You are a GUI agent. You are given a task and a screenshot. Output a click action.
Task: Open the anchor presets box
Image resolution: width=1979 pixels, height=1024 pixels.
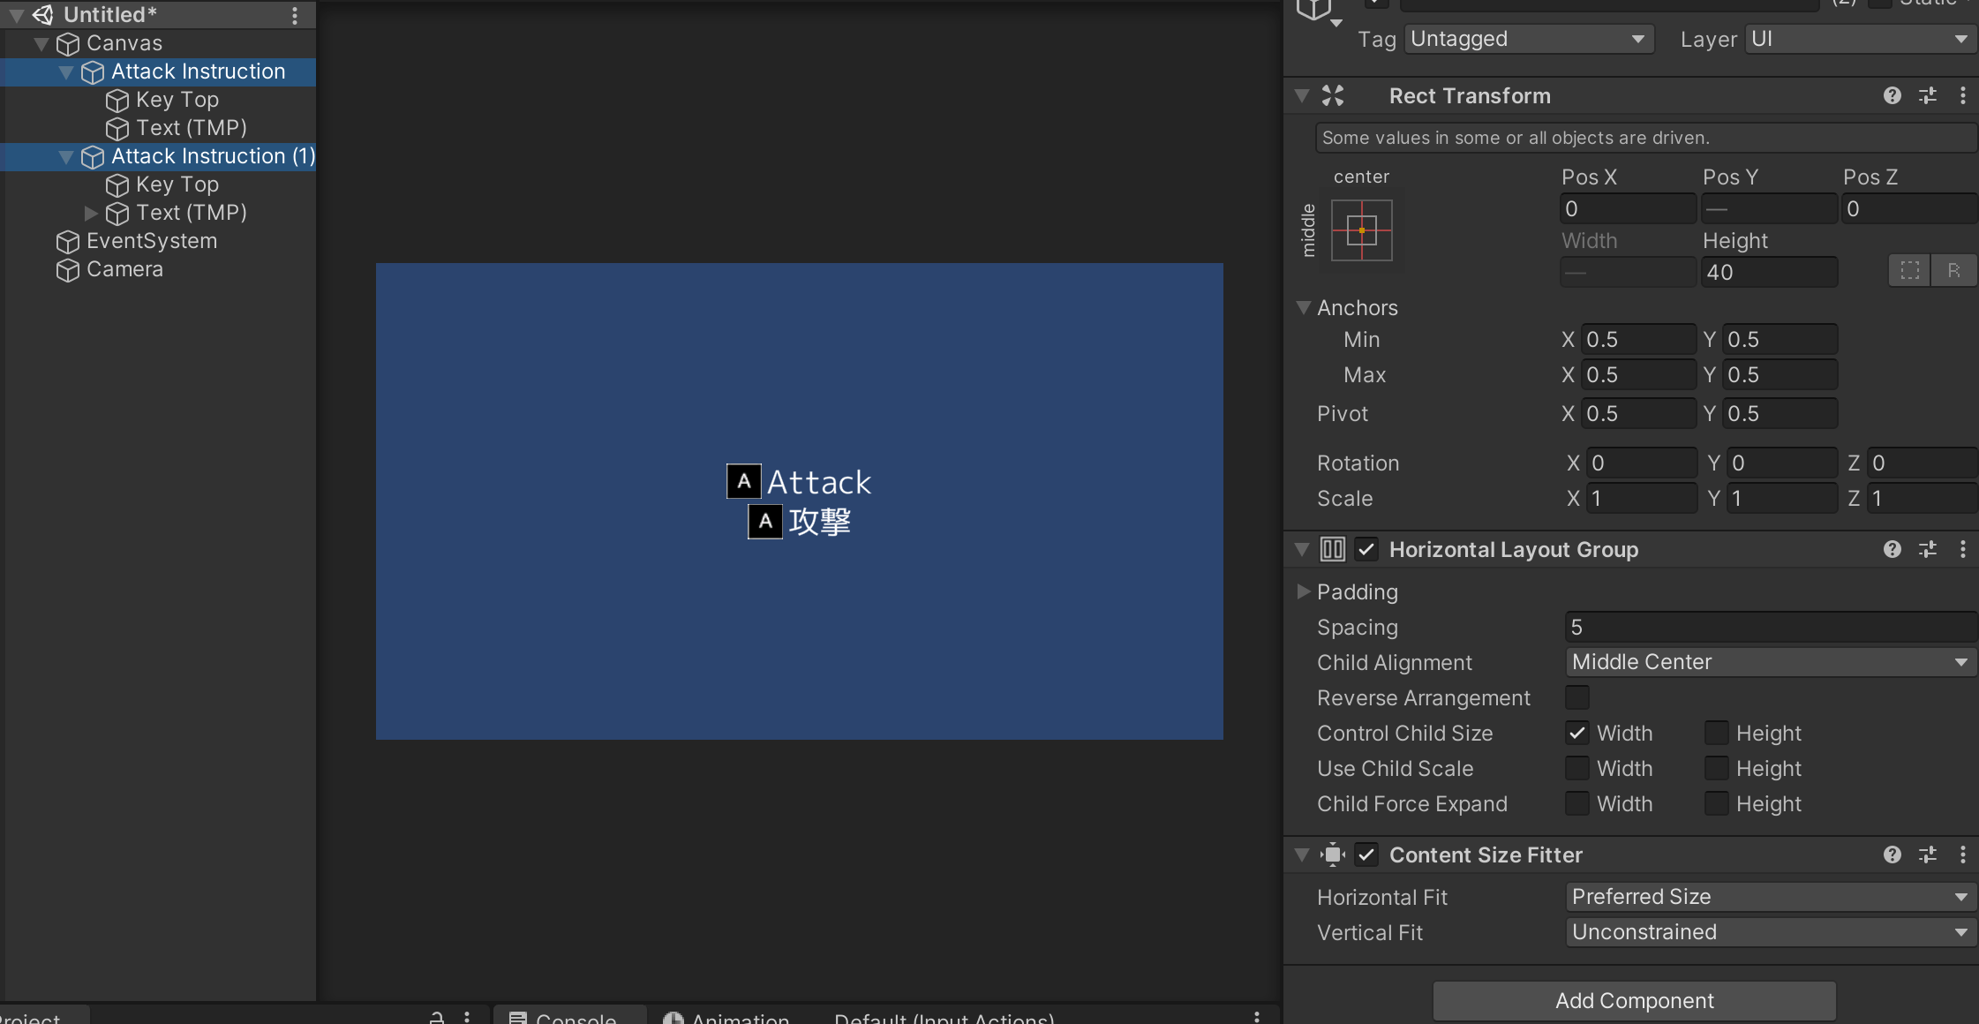point(1361,230)
